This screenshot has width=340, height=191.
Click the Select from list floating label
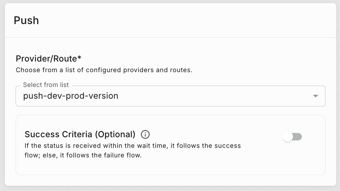46,85
